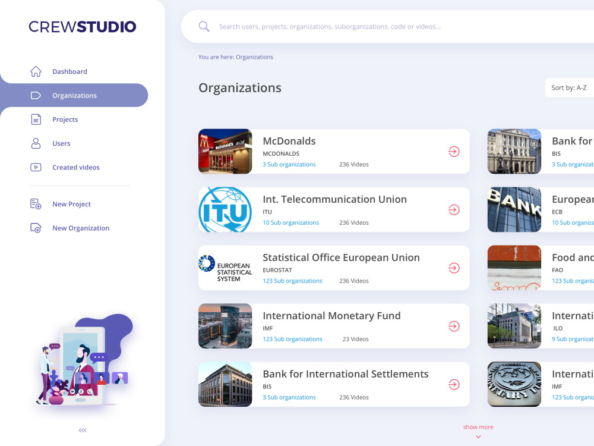Click the left-column Bank for International Settlements building thumbnail
This screenshot has height=446, width=594.
coord(225,384)
